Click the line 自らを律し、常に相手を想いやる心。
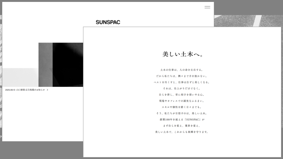Image resolution: width=283 pixels, height=159 pixels. click(x=182, y=95)
